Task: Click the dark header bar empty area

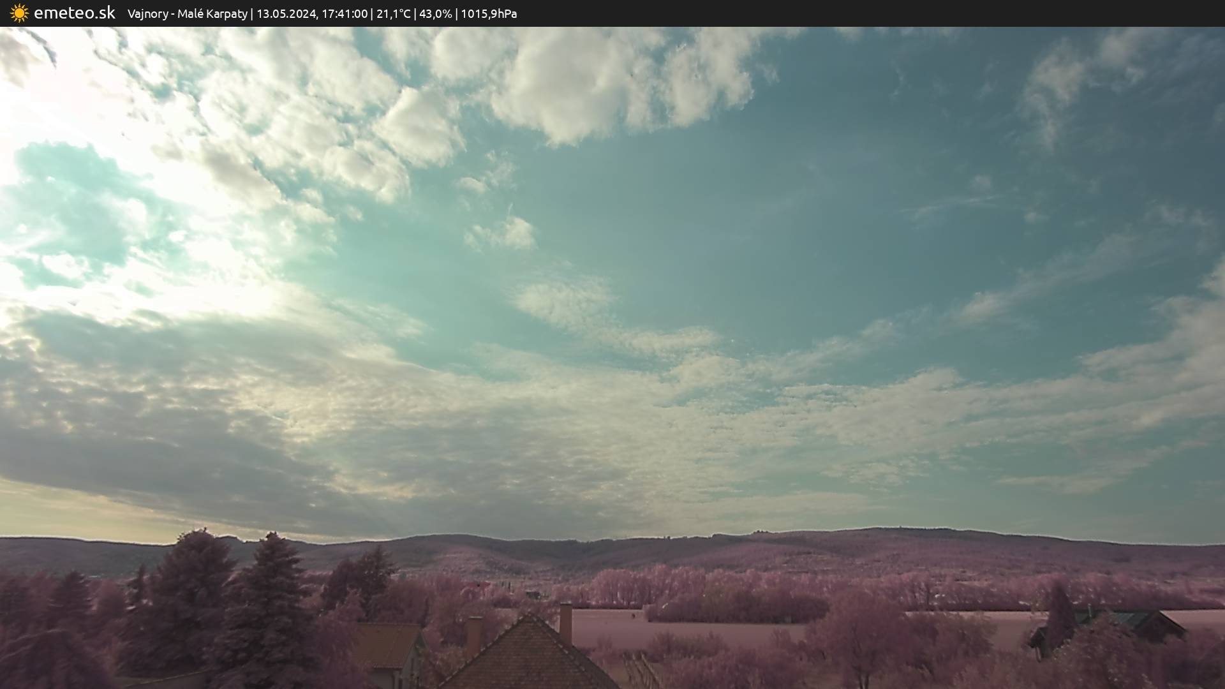Action: pyautogui.click(x=893, y=13)
